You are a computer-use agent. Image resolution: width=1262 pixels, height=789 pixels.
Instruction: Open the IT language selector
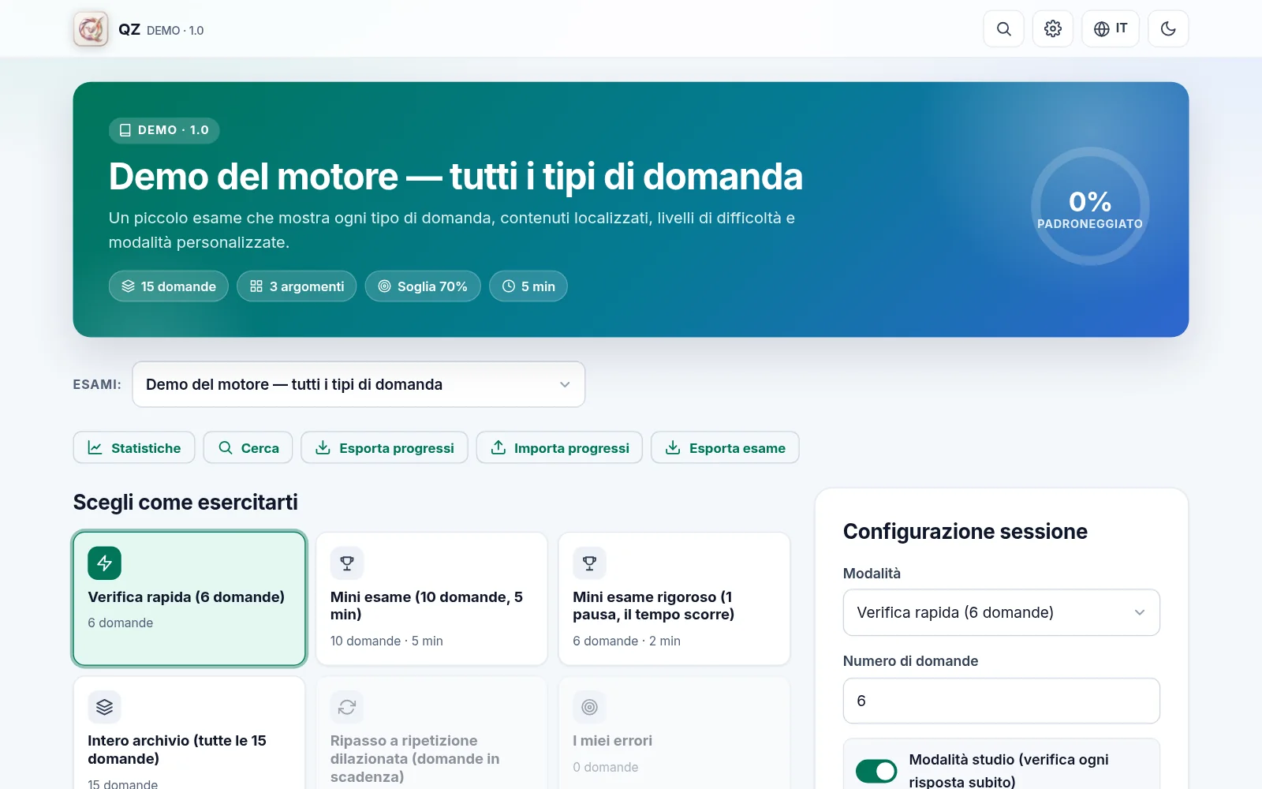(x=1111, y=29)
